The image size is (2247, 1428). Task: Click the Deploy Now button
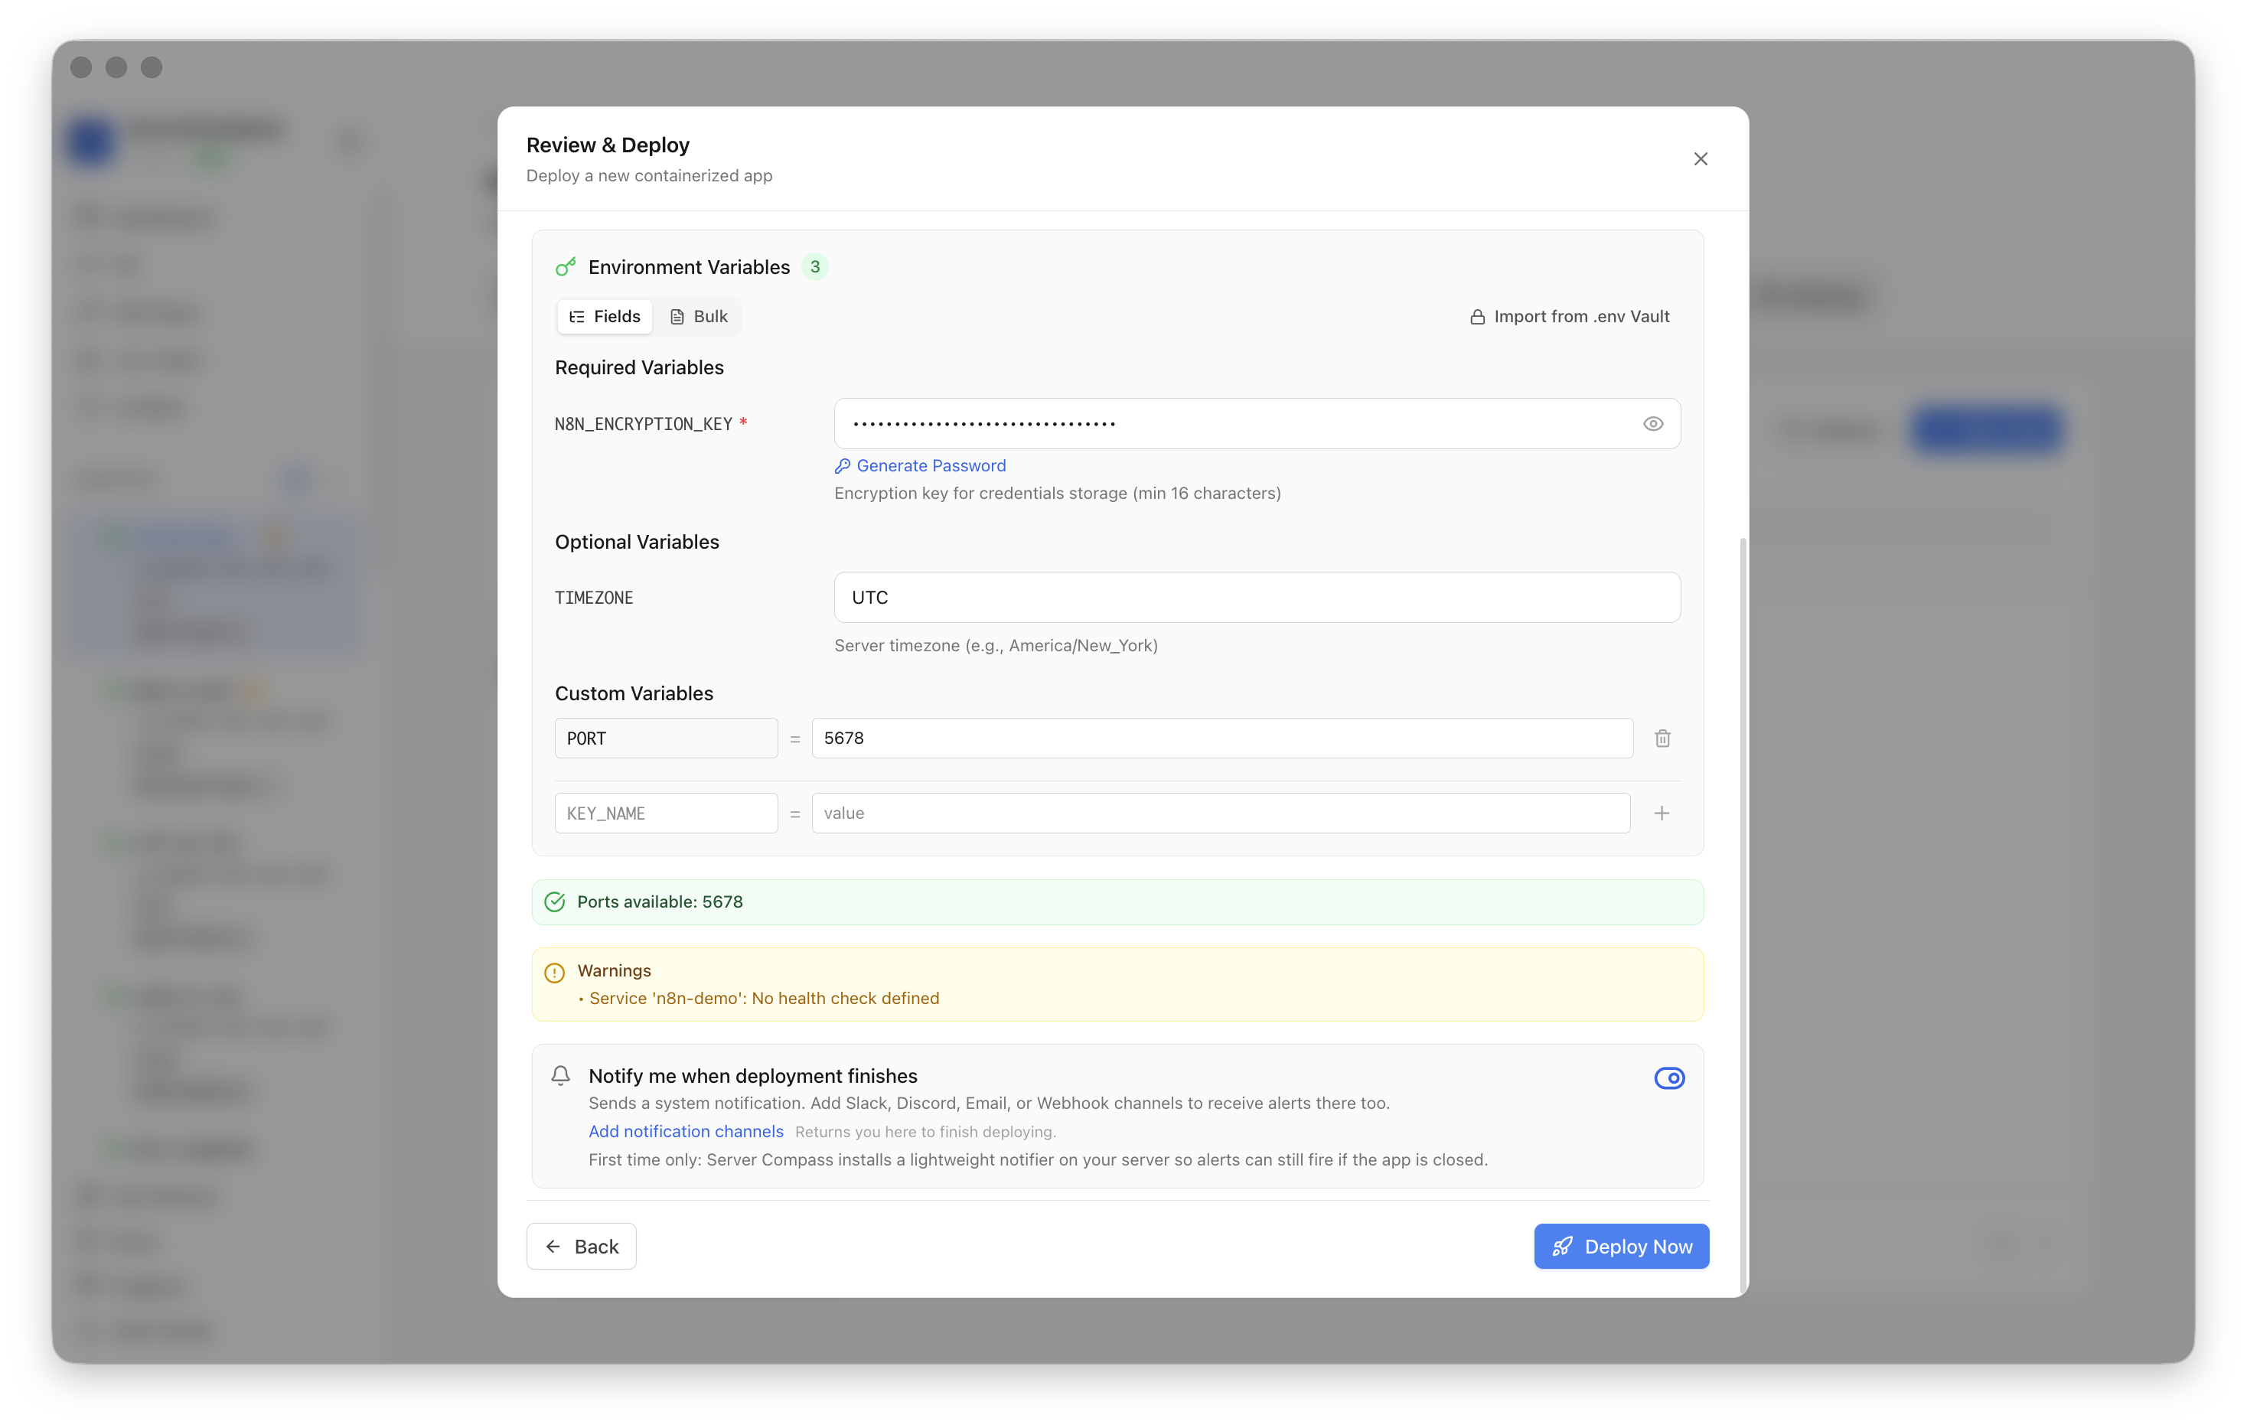(x=1621, y=1246)
